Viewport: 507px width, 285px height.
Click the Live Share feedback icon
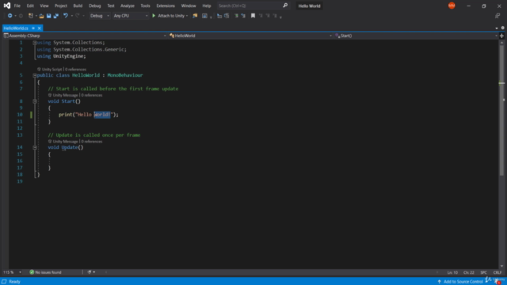[497, 16]
